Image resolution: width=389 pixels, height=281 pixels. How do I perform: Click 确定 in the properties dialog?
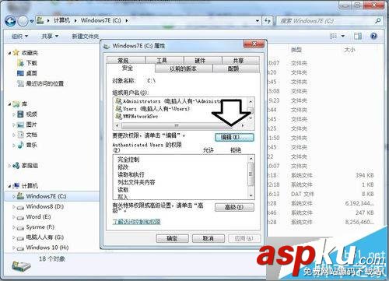pyautogui.click(x=172, y=238)
